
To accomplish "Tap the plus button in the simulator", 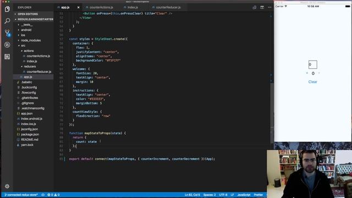I will (x=307, y=73).
